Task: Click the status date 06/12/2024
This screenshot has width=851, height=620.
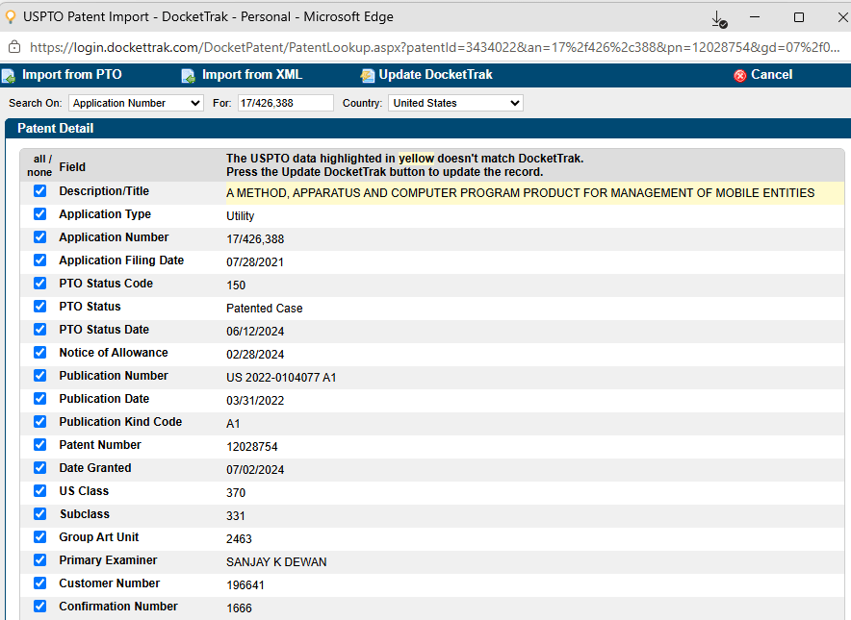Action: pyautogui.click(x=255, y=331)
